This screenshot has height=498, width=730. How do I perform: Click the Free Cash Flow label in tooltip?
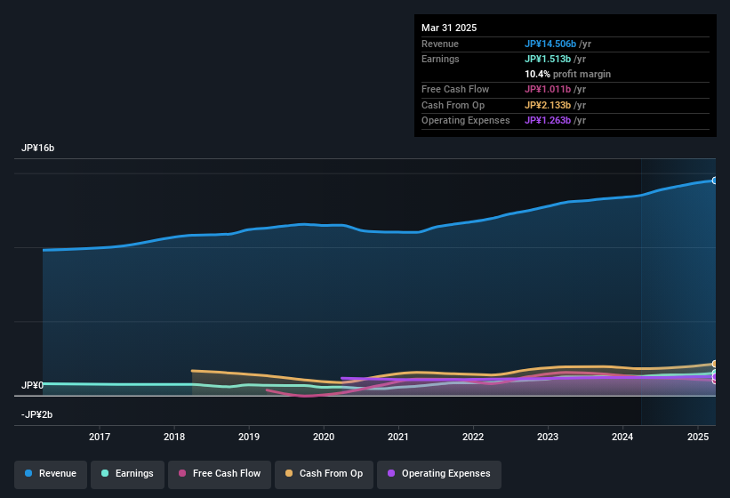tap(455, 89)
